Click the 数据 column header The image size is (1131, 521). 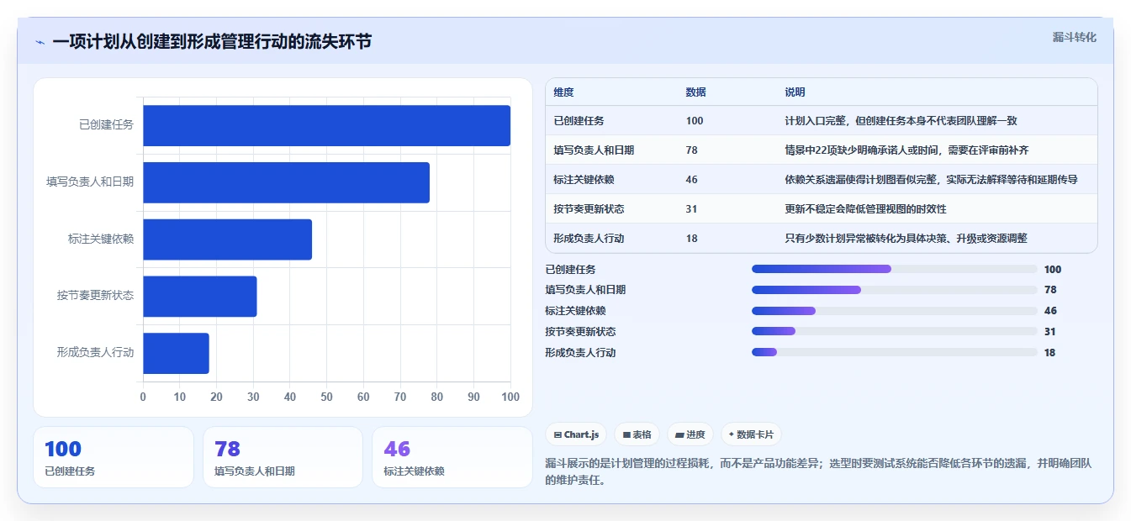point(695,92)
